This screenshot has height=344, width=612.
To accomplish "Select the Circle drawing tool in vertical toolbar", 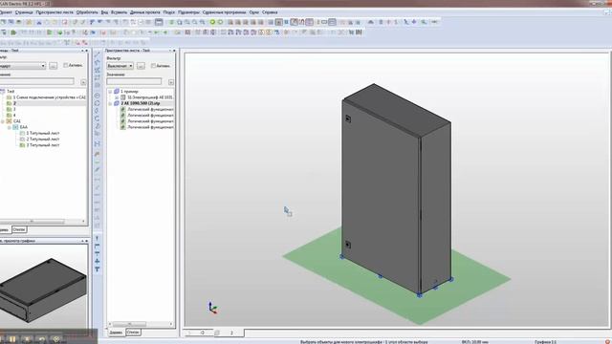I will click(x=98, y=96).
